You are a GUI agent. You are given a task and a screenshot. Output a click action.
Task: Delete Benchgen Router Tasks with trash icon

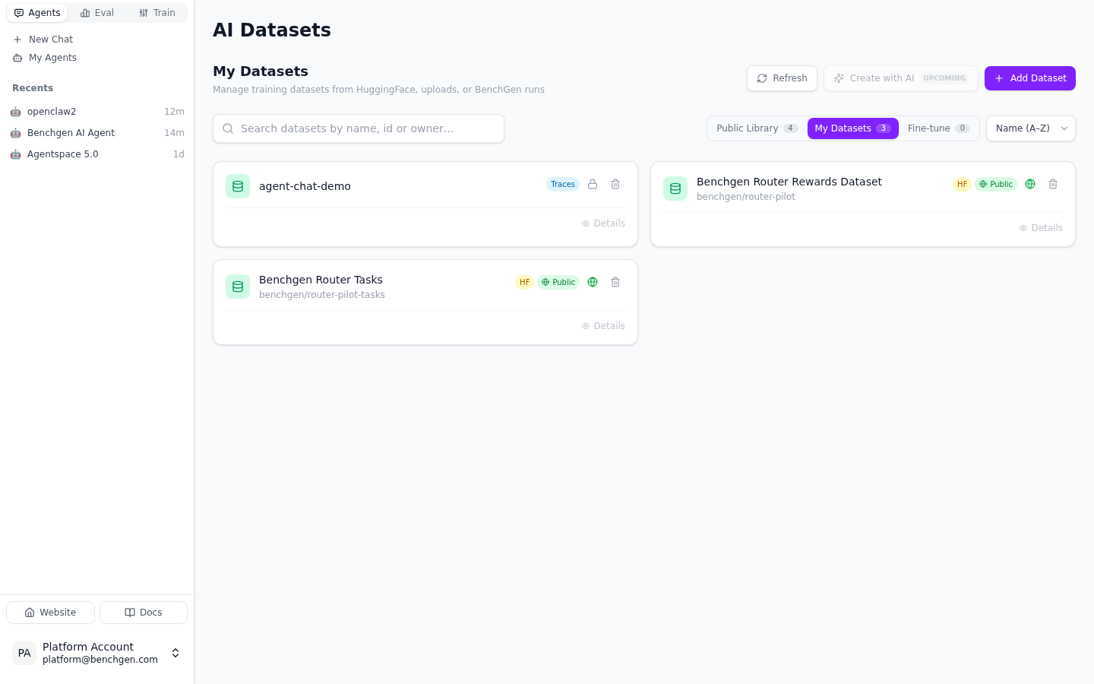(615, 282)
